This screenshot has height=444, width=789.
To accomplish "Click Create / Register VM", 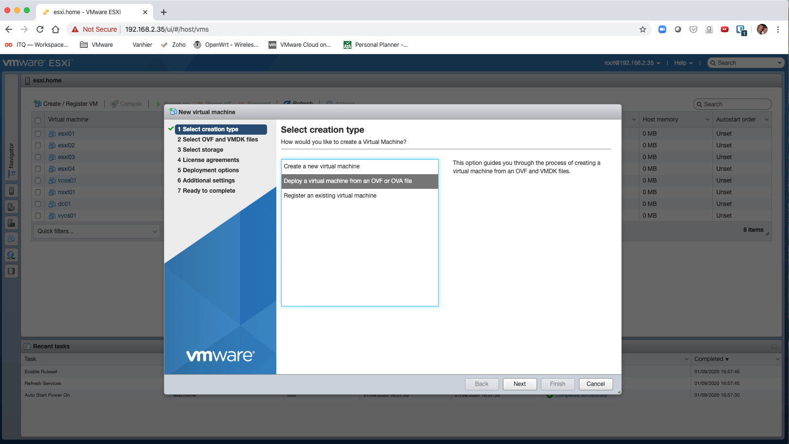I will pyautogui.click(x=66, y=104).
